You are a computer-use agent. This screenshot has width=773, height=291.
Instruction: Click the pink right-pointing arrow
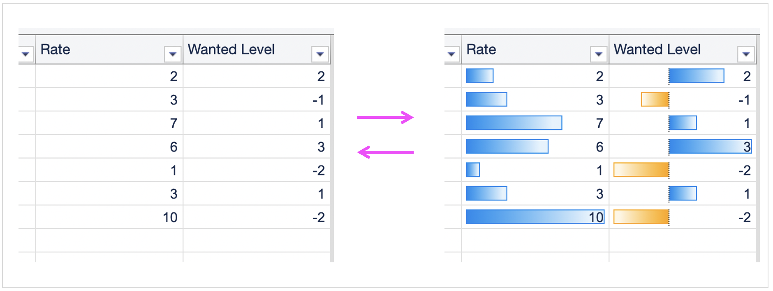(x=385, y=118)
